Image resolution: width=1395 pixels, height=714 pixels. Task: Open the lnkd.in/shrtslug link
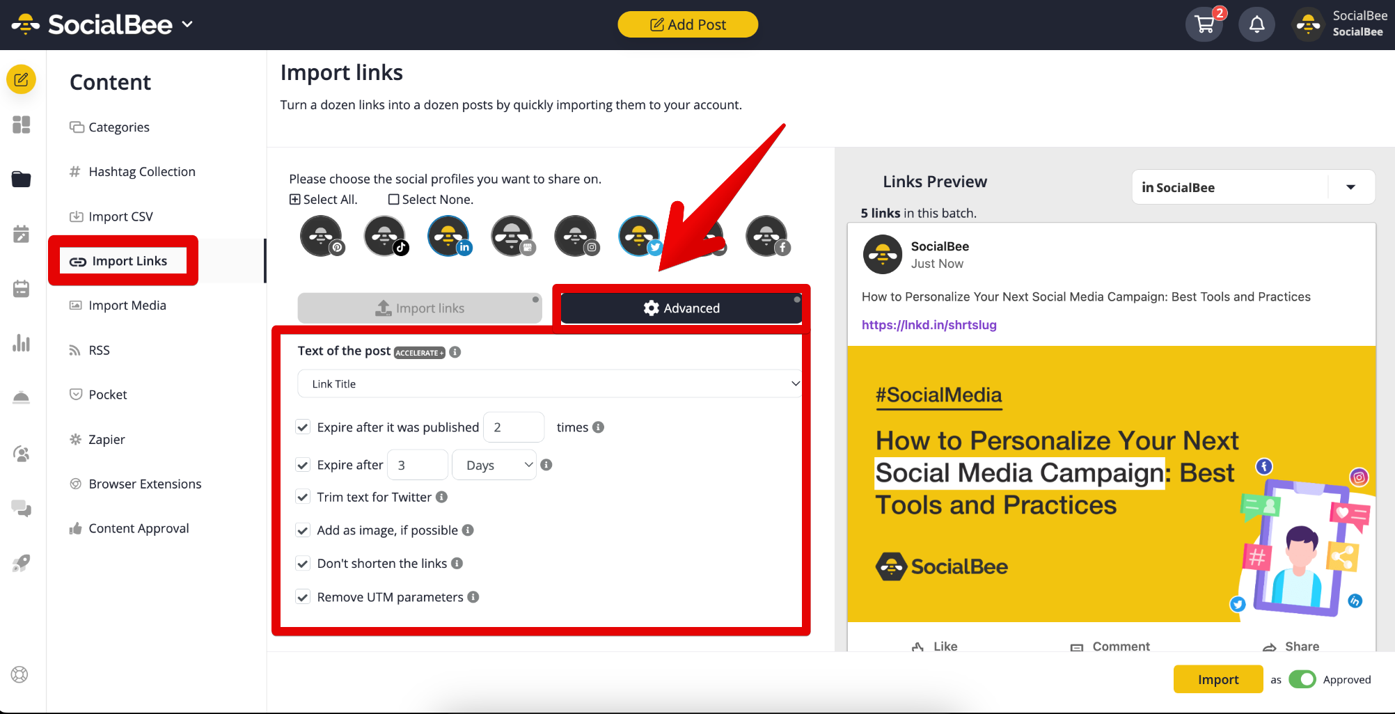coord(929,325)
